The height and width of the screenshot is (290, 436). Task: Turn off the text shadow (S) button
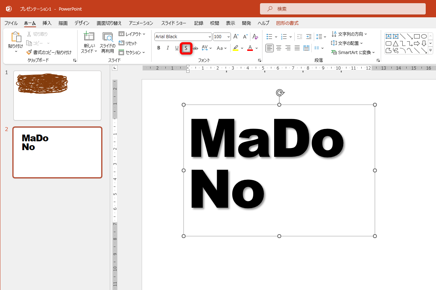pyautogui.click(x=186, y=48)
